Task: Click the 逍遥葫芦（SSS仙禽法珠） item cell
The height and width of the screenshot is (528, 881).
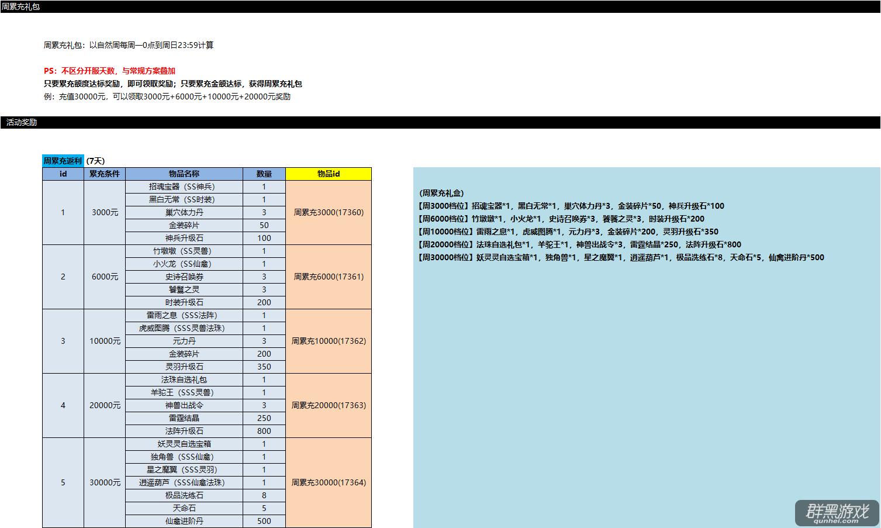Action: pyautogui.click(x=184, y=482)
